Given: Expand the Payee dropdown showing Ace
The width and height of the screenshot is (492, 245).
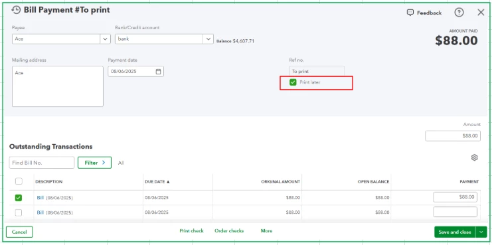Looking at the screenshot, I should [x=105, y=39].
